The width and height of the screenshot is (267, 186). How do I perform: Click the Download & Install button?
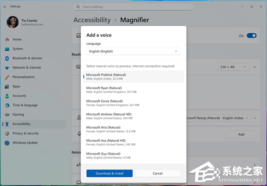109,173
